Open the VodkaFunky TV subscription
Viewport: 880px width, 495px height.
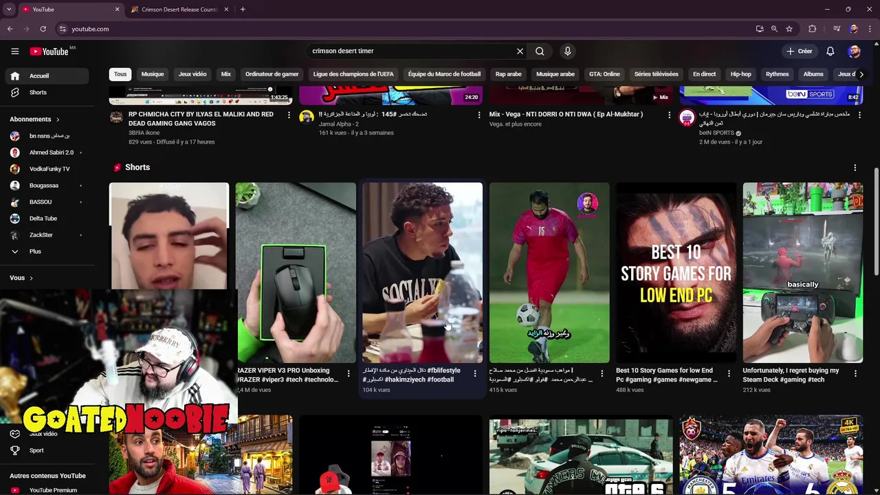coord(47,168)
